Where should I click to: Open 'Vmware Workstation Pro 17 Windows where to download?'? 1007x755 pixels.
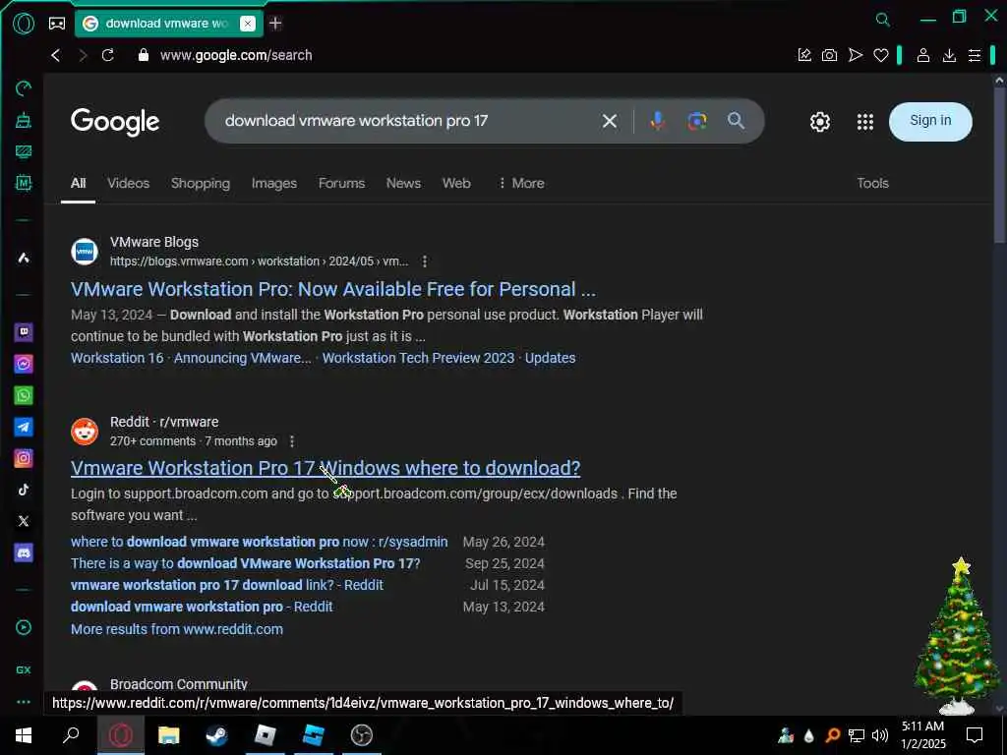click(x=326, y=468)
